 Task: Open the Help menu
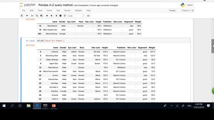(x=89, y=10)
